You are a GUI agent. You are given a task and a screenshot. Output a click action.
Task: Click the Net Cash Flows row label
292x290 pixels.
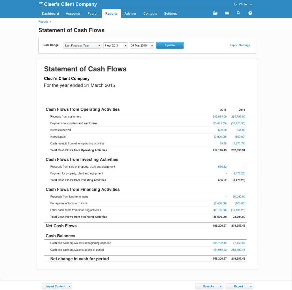61,226
